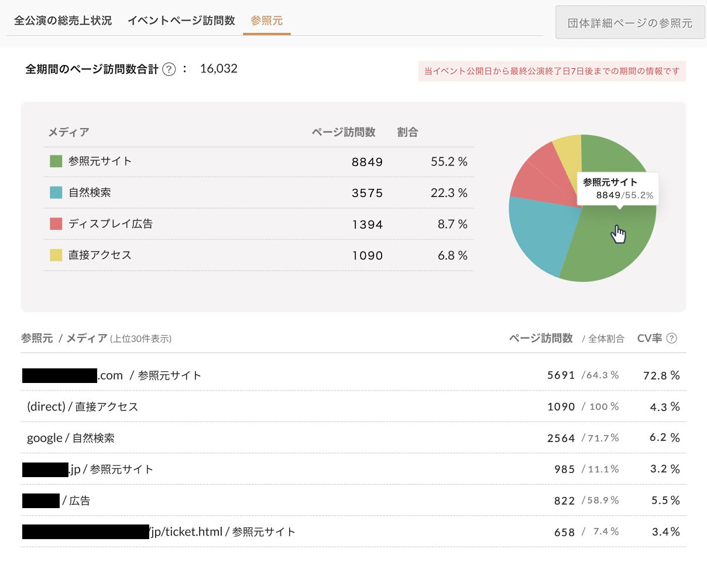Image resolution: width=707 pixels, height=566 pixels.
Task: Click help icon next to CV率
Action: 672,339
